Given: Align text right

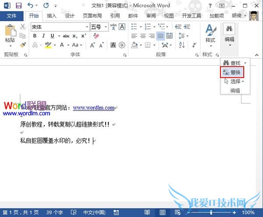Looking at the screenshot, I should tap(152, 36).
